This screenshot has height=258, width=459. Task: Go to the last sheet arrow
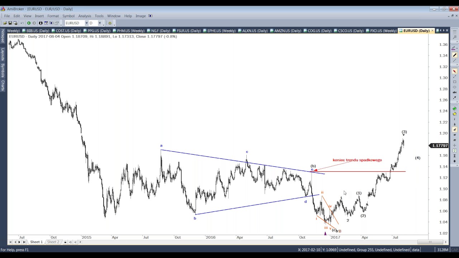click(24, 242)
